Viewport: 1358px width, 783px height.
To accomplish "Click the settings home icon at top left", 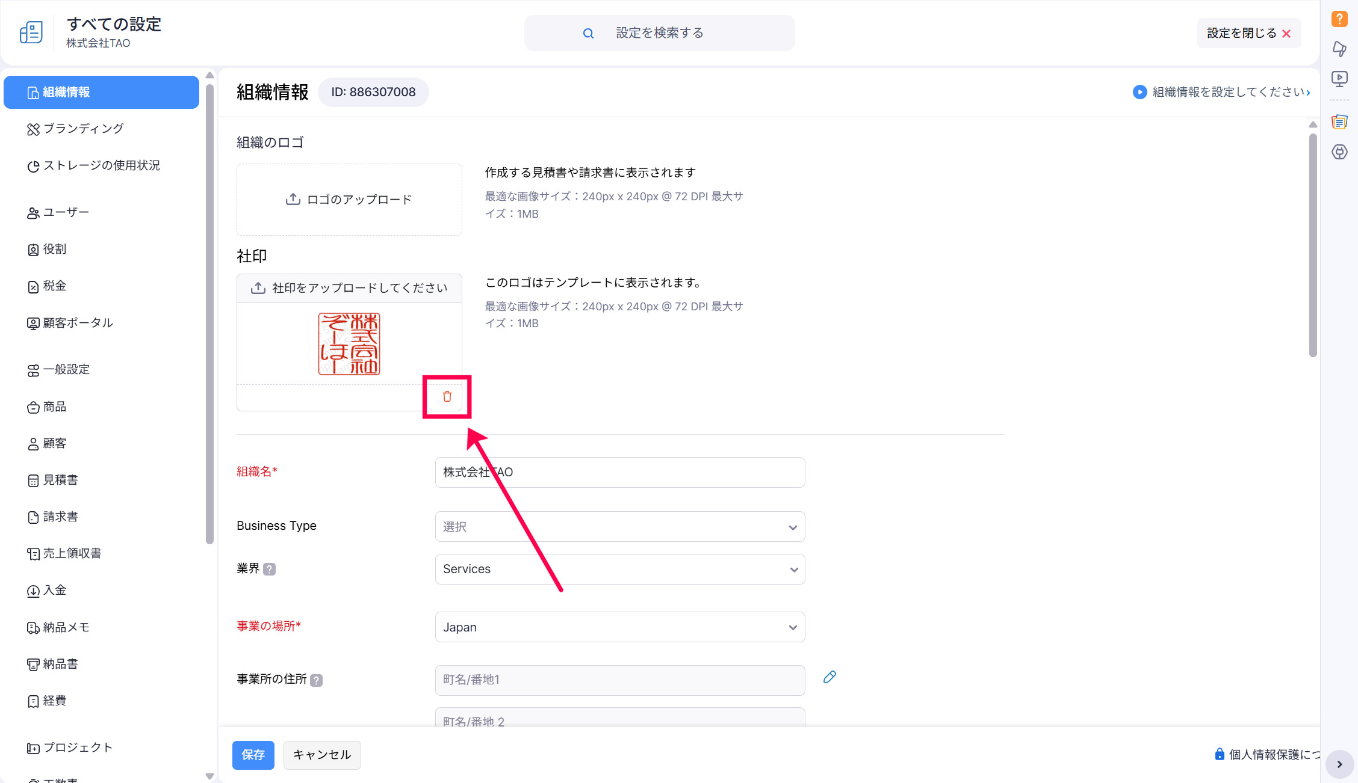I will 31,32.
